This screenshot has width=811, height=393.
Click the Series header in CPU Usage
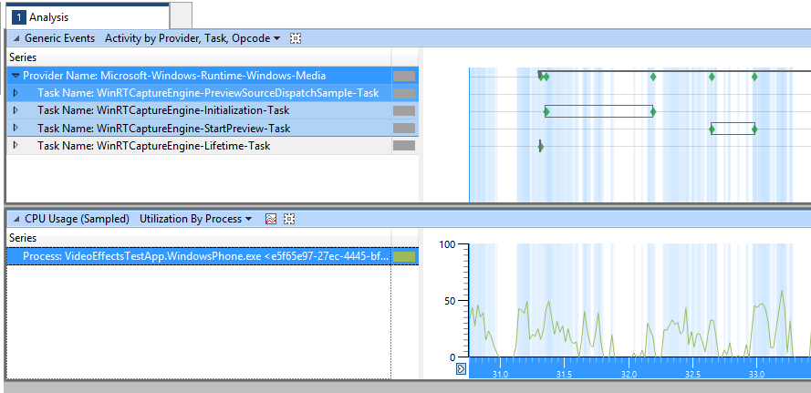coord(23,238)
